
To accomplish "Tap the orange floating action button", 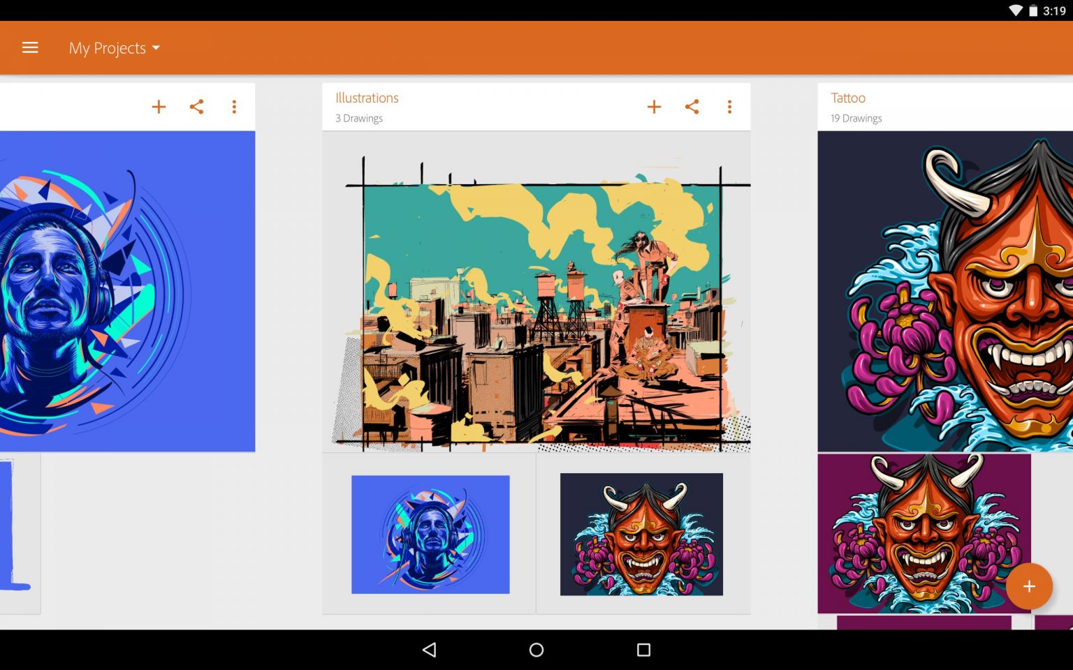I will [x=1029, y=586].
